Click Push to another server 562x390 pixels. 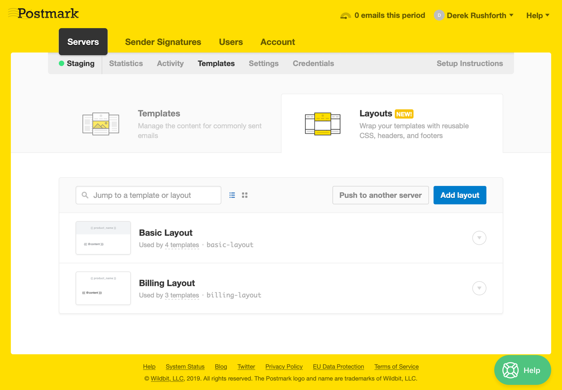380,195
